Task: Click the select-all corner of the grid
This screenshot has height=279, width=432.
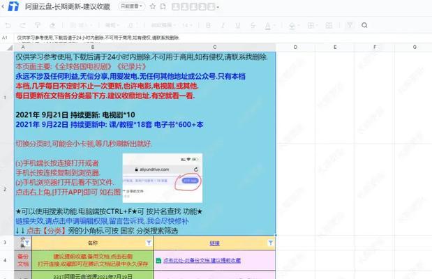Action: coord(10,47)
